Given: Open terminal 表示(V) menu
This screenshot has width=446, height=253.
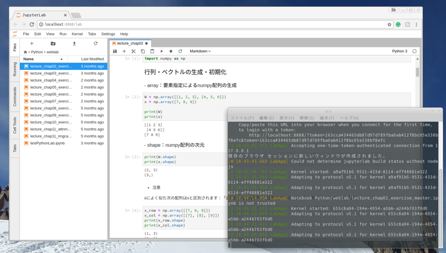Looking at the screenshot, I should point(287,118).
